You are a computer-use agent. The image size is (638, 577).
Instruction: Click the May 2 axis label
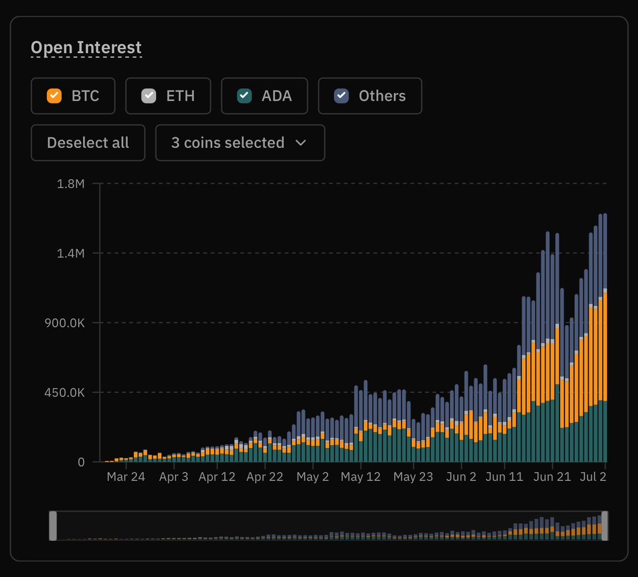pos(312,476)
